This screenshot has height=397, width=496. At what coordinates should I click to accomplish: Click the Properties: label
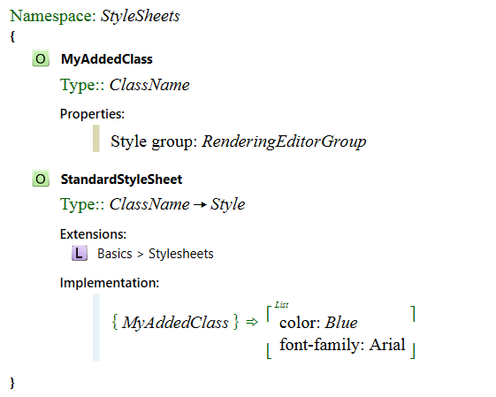(x=92, y=114)
